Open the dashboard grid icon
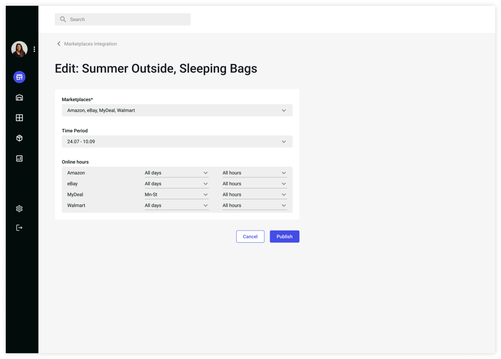Image resolution: width=501 pixels, height=359 pixels. tap(19, 118)
